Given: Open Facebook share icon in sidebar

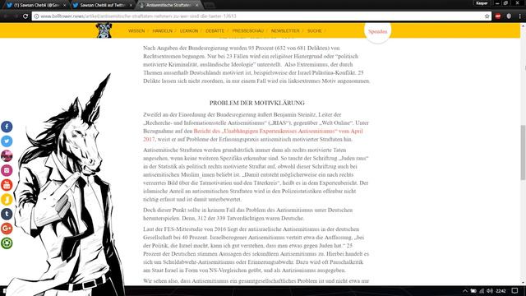Looking at the screenshot, I should coord(7,127).
